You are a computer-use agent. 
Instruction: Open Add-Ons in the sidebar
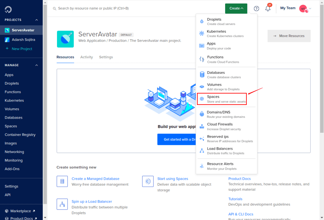[12, 169]
